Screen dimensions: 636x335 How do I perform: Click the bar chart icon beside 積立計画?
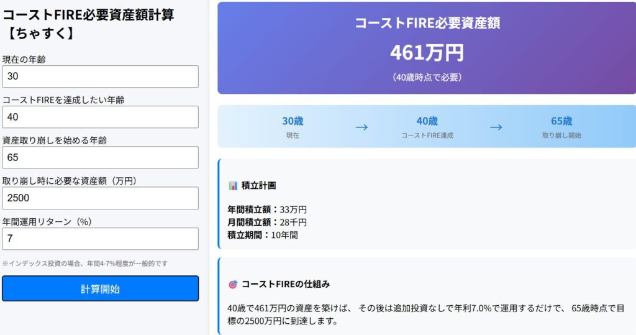[x=233, y=186]
